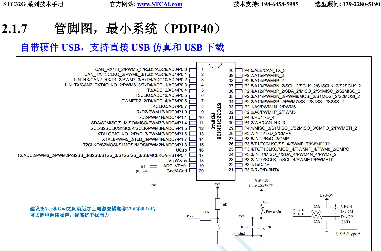
Task: Click pin label 'P4.4/RD/TxD_4'
Action: pos(259,117)
